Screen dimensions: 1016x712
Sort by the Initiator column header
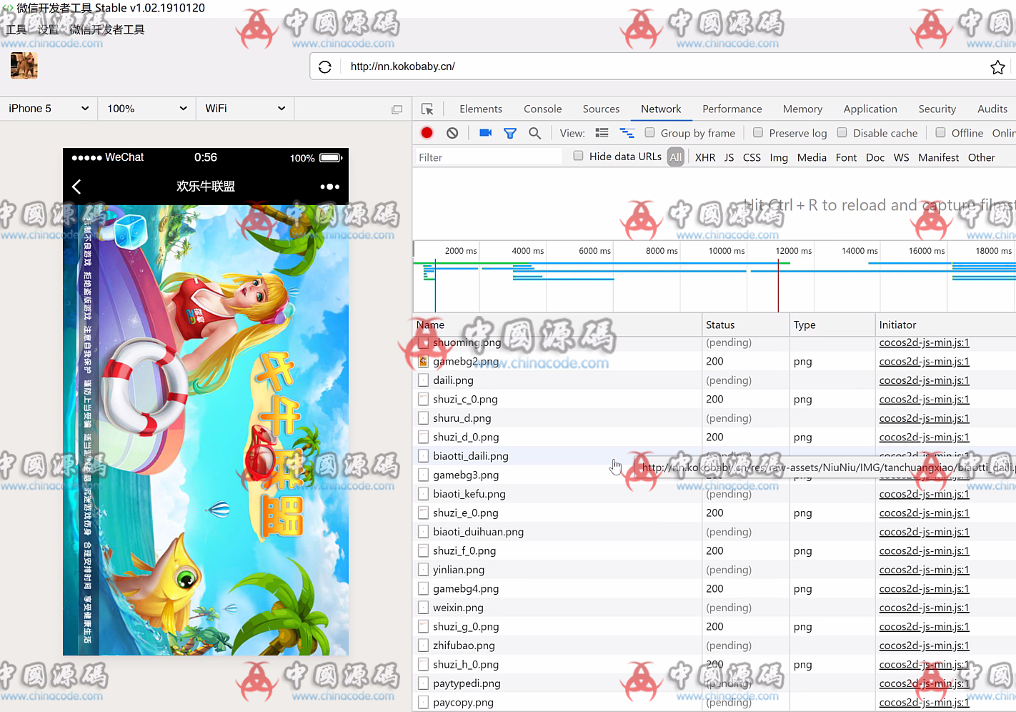[x=945, y=325]
